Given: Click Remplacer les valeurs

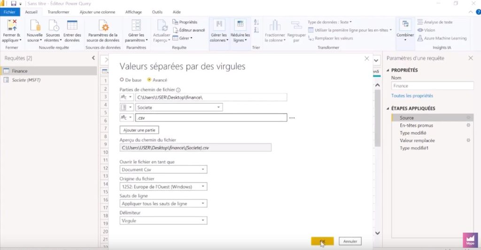Looking at the screenshot, I should (330, 38).
